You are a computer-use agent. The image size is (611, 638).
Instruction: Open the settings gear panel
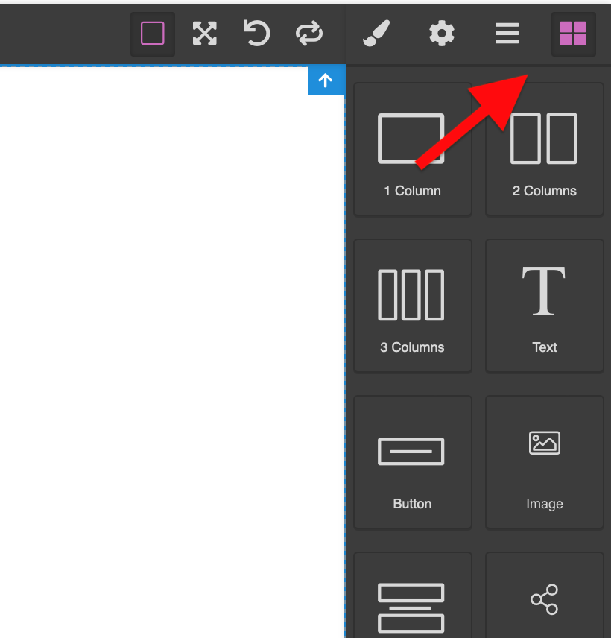(442, 34)
